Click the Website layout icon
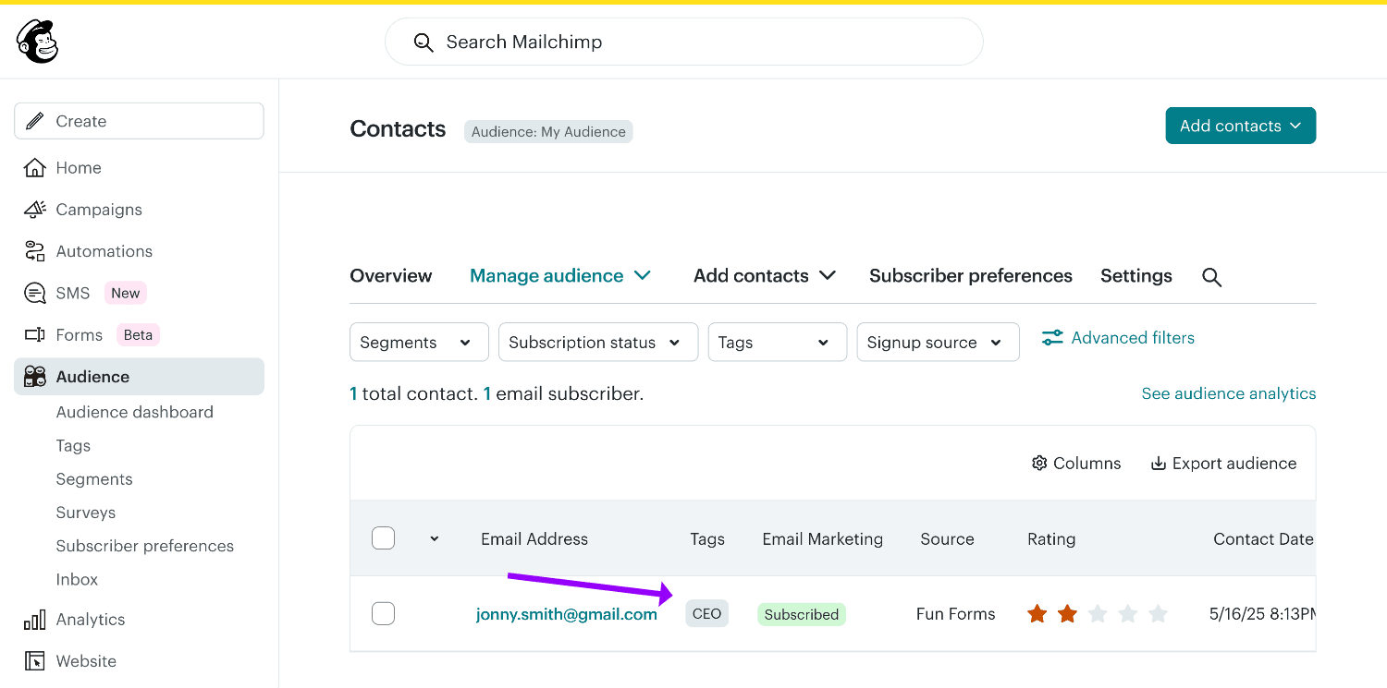The width and height of the screenshot is (1387, 688). click(34, 661)
